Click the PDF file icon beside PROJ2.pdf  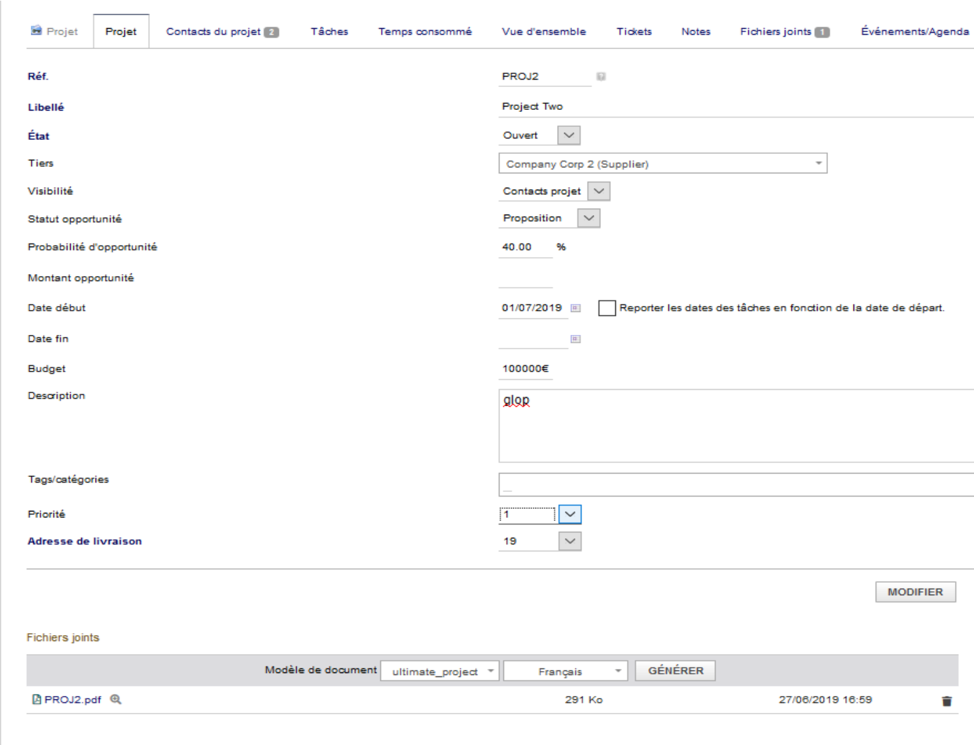[x=37, y=699]
